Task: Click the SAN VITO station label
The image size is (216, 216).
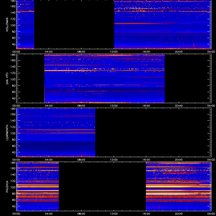Action: click(x=7, y=79)
